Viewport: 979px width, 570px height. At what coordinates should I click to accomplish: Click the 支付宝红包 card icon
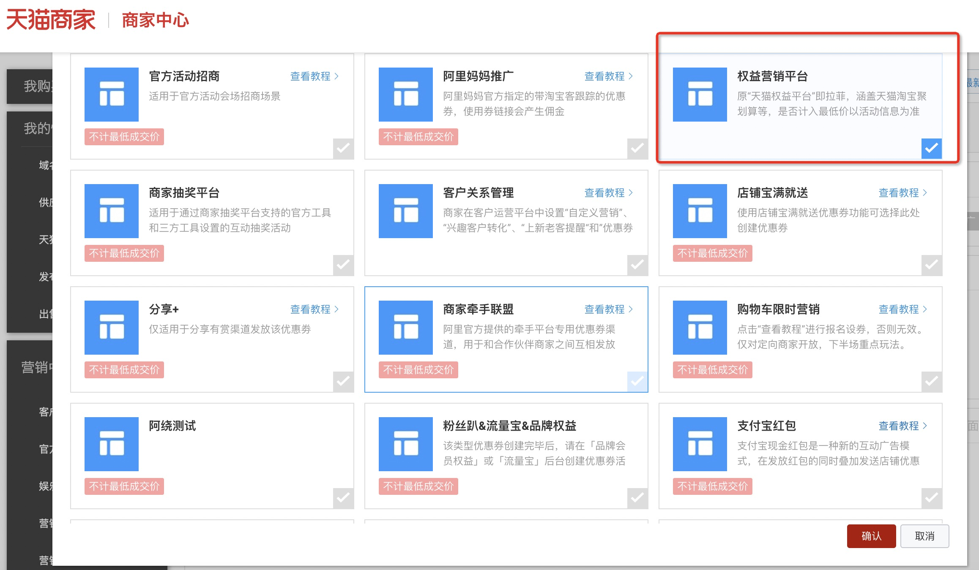(700, 444)
